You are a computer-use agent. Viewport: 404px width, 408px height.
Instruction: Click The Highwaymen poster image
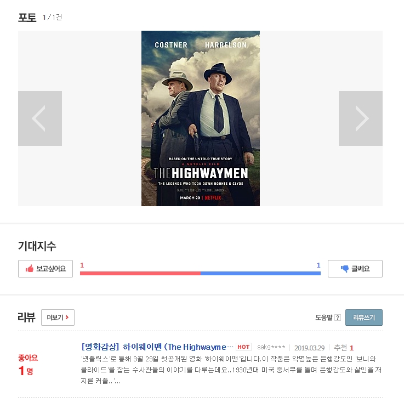201,118
